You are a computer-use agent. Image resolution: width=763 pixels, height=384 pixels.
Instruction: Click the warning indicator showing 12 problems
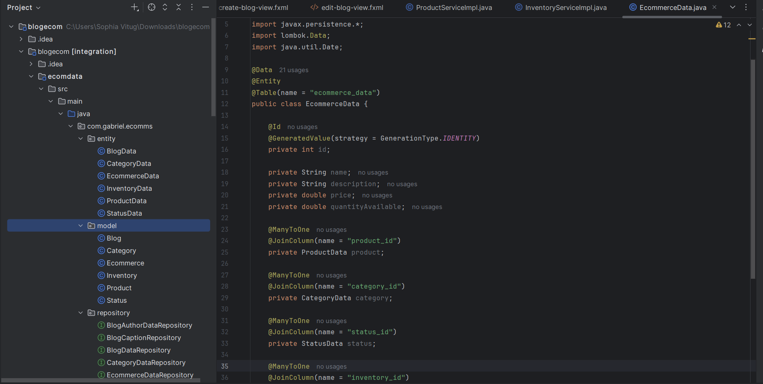(x=723, y=25)
